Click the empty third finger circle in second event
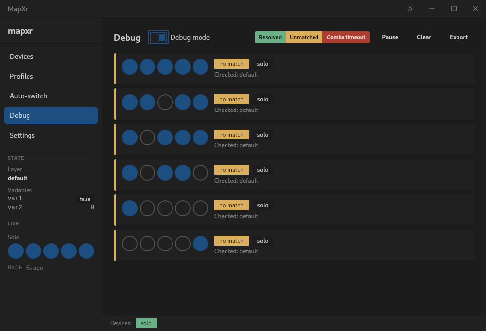 point(165,102)
